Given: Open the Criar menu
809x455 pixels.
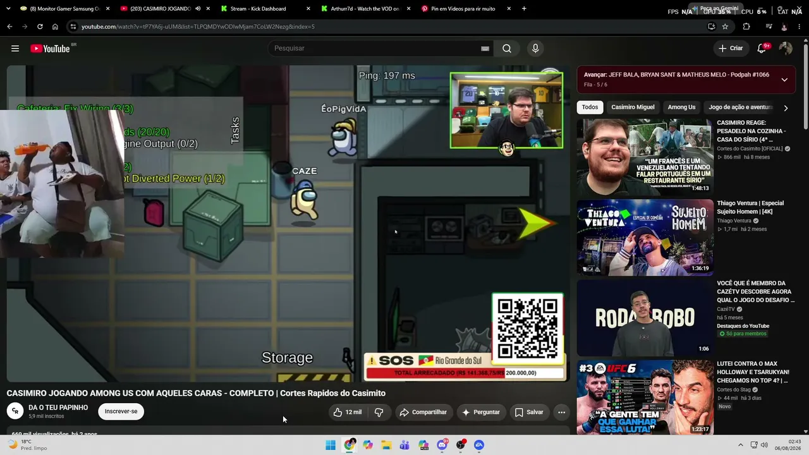Looking at the screenshot, I should click(x=731, y=49).
